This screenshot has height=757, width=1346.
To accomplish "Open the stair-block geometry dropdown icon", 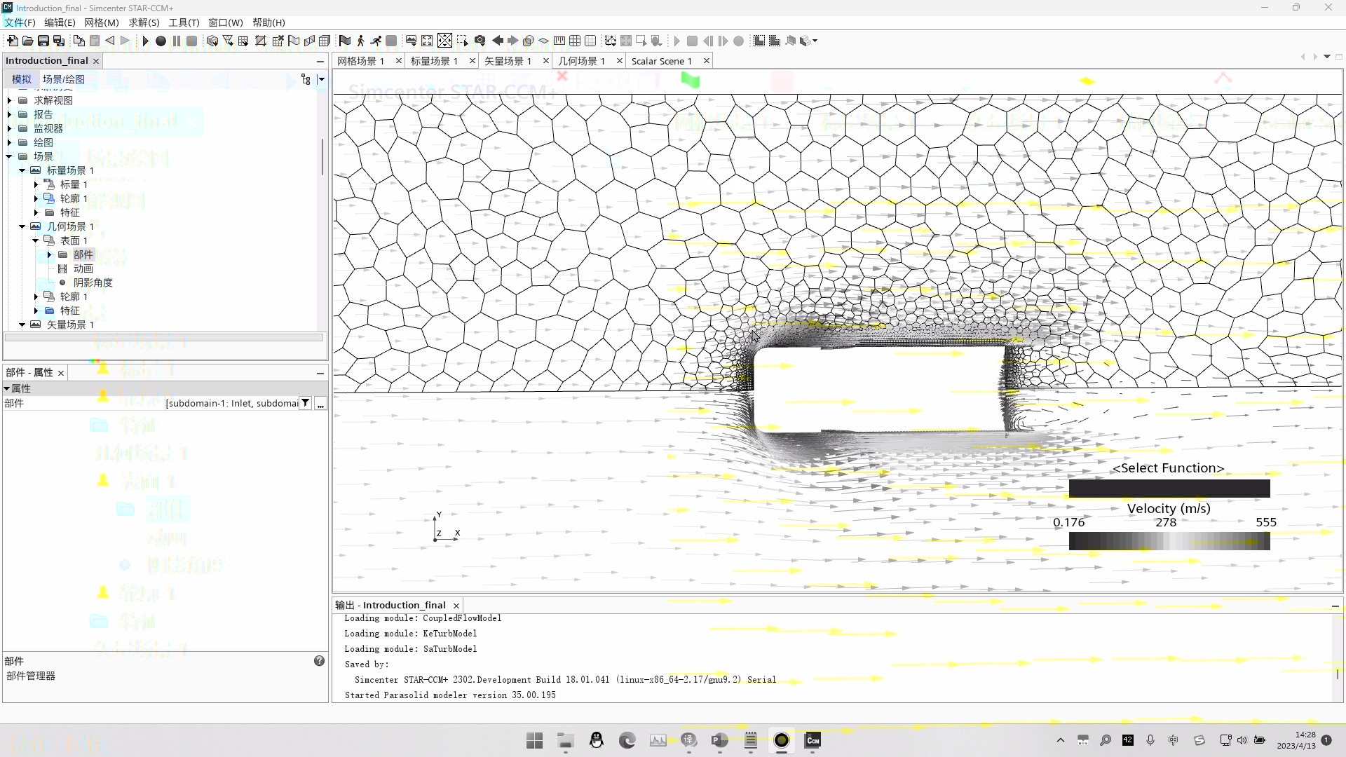I will point(808,41).
